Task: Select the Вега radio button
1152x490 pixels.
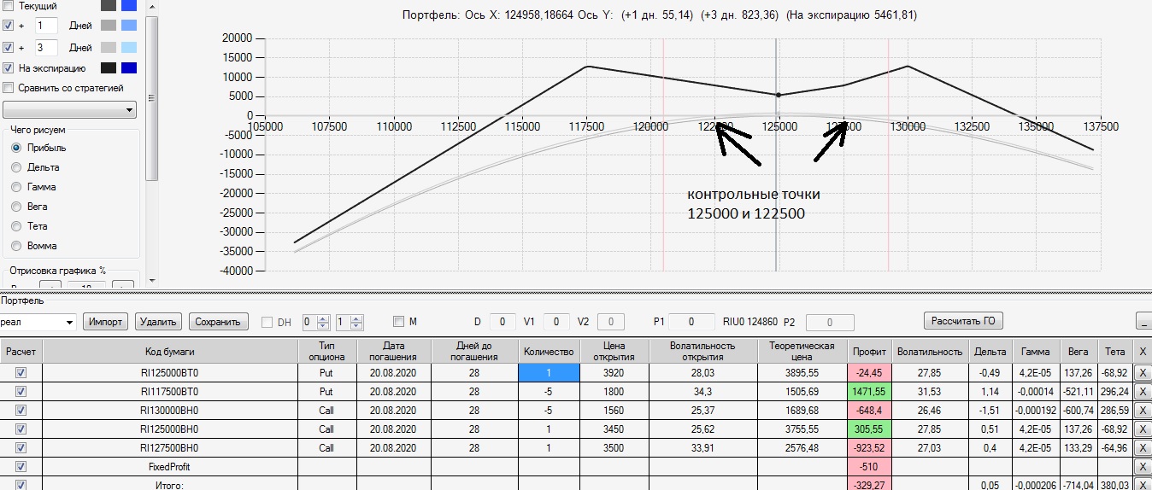Action: (x=16, y=207)
